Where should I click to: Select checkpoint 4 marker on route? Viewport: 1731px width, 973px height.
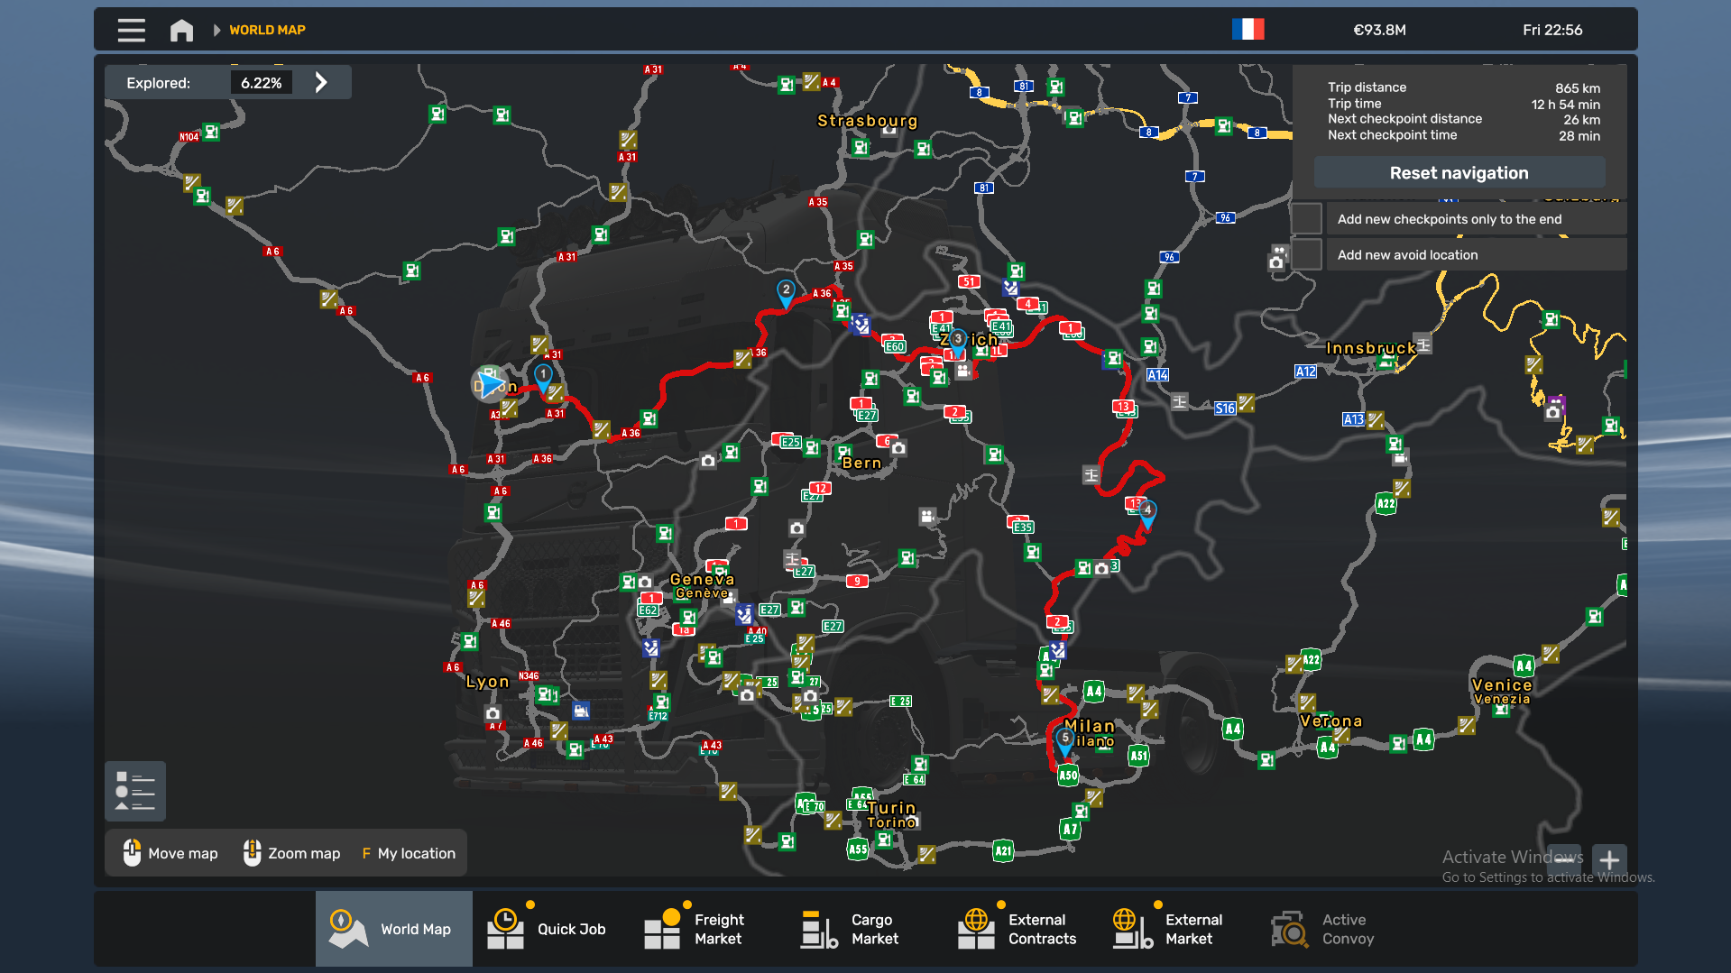pyautogui.click(x=1146, y=512)
